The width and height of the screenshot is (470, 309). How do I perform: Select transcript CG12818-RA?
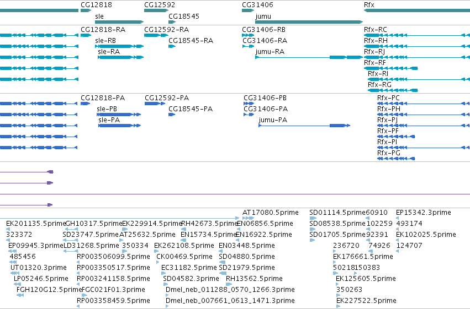(103, 30)
